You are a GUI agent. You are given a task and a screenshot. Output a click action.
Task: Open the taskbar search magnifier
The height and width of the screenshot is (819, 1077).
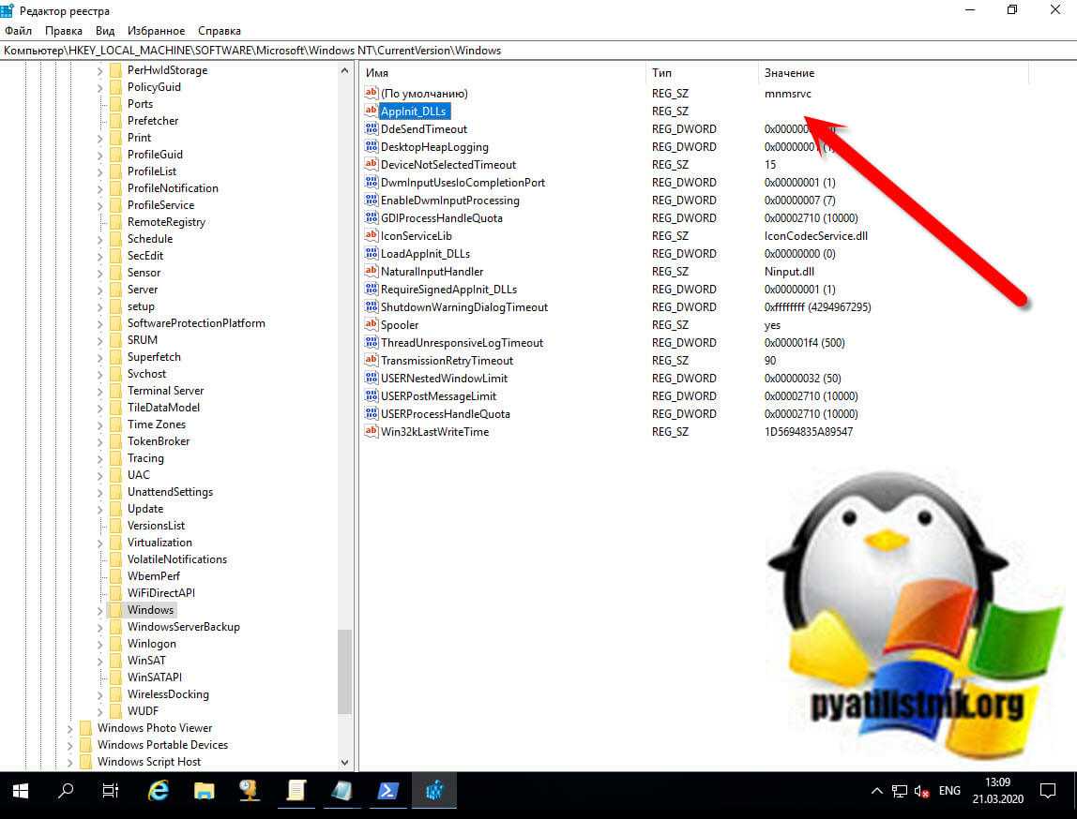coord(66,791)
